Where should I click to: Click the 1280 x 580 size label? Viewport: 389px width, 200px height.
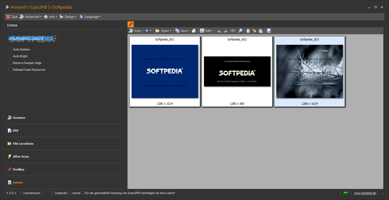[x=237, y=104]
